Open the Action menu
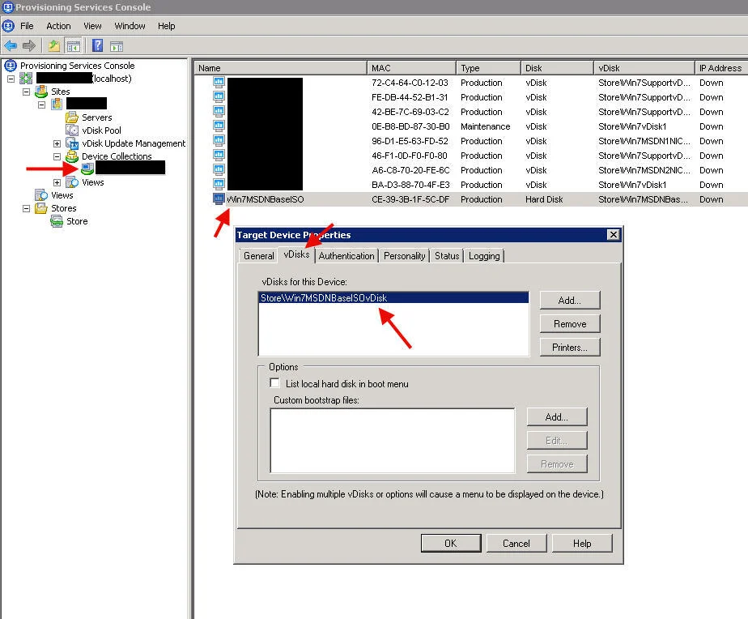The width and height of the screenshot is (748, 619). [x=58, y=26]
